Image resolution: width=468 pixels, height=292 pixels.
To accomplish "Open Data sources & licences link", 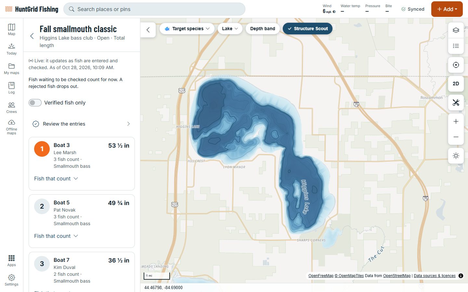I will click(435, 276).
